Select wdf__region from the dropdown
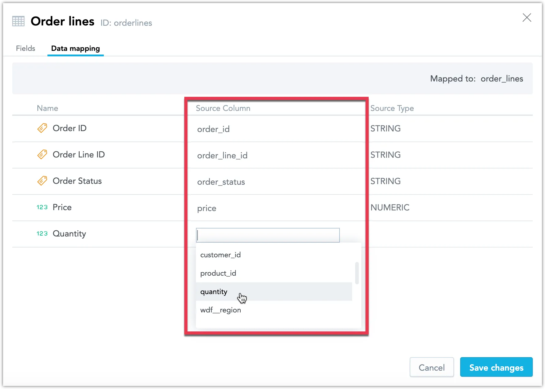Screen dimensions: 545x389 click(220, 310)
